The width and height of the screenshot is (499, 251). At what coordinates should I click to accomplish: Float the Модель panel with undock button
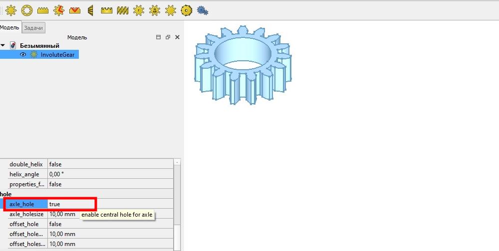pyautogui.click(x=168, y=37)
